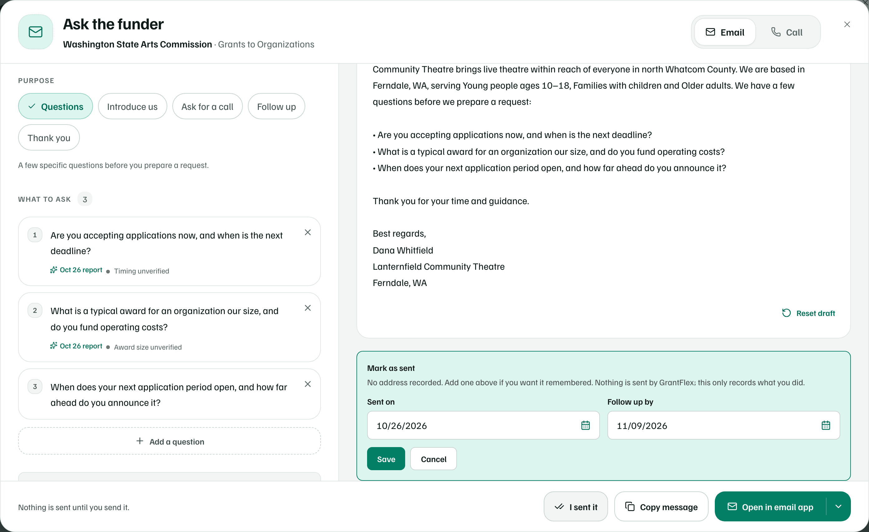Click the text 'Timing unverified'
This screenshot has width=869, height=532.
[141, 271]
